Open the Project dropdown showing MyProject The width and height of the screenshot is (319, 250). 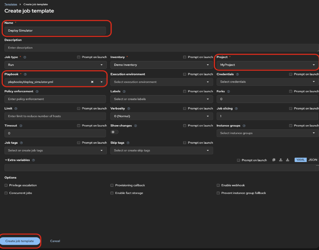click(x=266, y=65)
